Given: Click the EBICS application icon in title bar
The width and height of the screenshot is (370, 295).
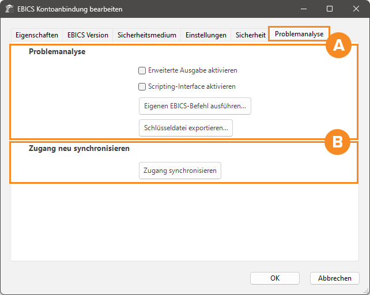Looking at the screenshot, I should [x=10, y=9].
